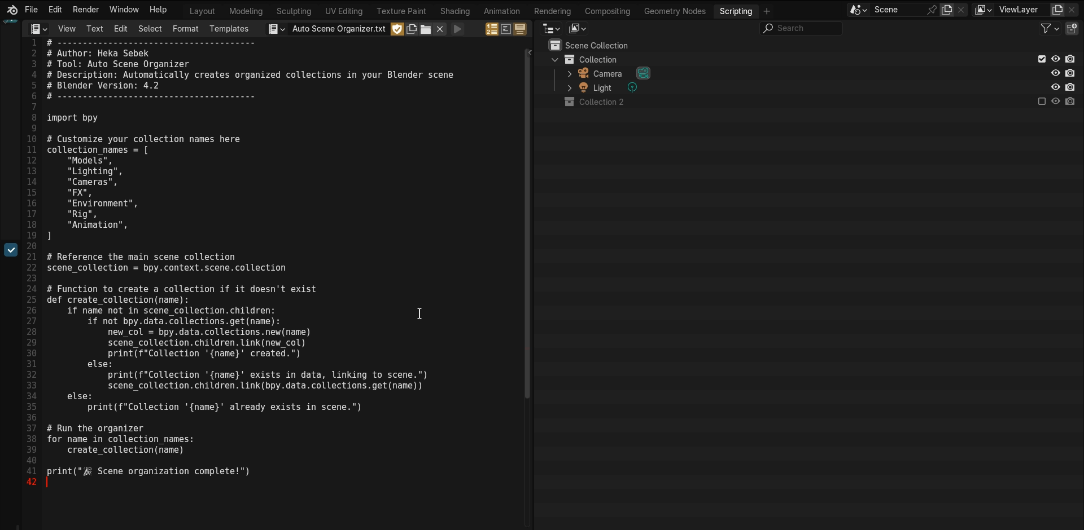Viewport: 1084px width, 530px height.
Task: Disable Light in renders icon
Action: tap(1070, 87)
